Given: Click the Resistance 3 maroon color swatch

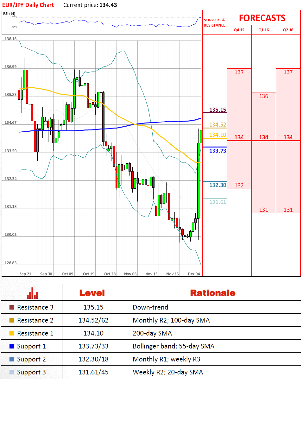Looking at the screenshot, I should 12,307.
